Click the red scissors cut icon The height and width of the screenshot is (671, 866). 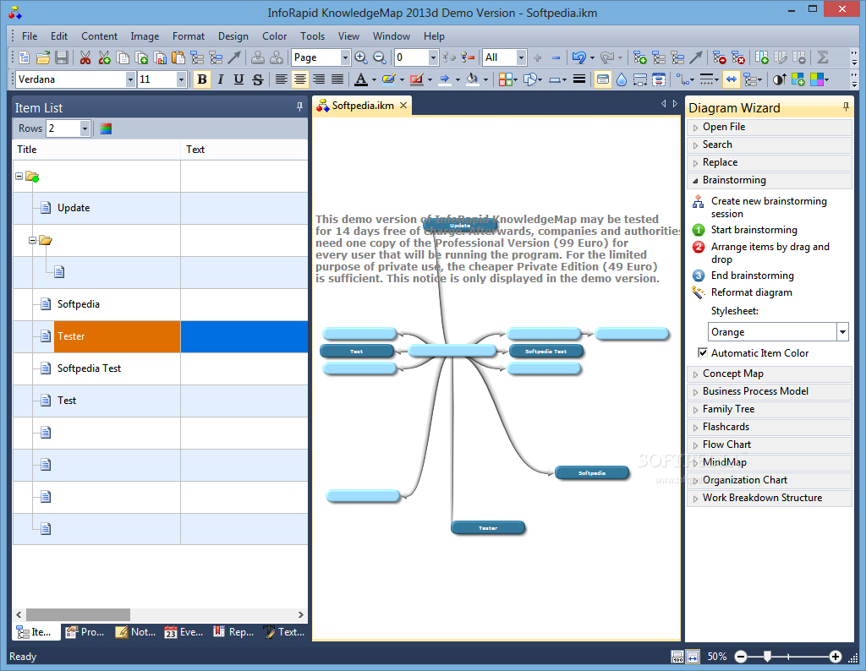coord(85,57)
